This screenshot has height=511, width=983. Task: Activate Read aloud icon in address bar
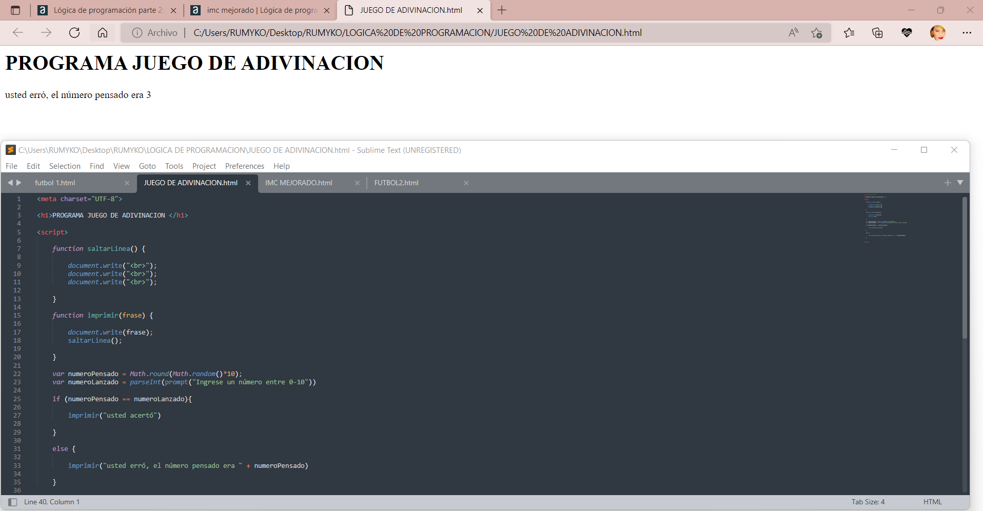[793, 33]
